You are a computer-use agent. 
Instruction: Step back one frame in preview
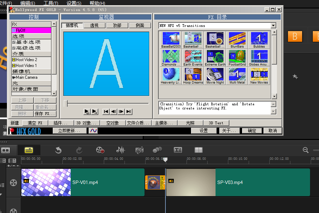(113, 112)
